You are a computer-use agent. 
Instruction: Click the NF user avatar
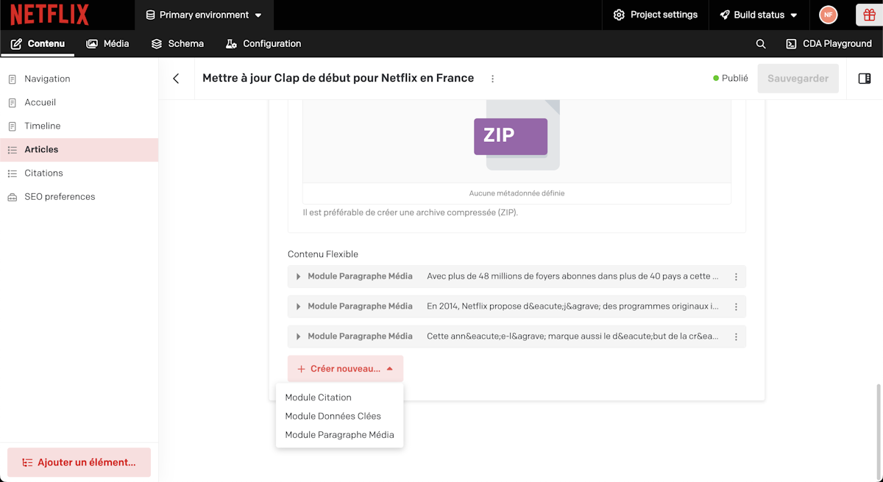[x=829, y=15]
